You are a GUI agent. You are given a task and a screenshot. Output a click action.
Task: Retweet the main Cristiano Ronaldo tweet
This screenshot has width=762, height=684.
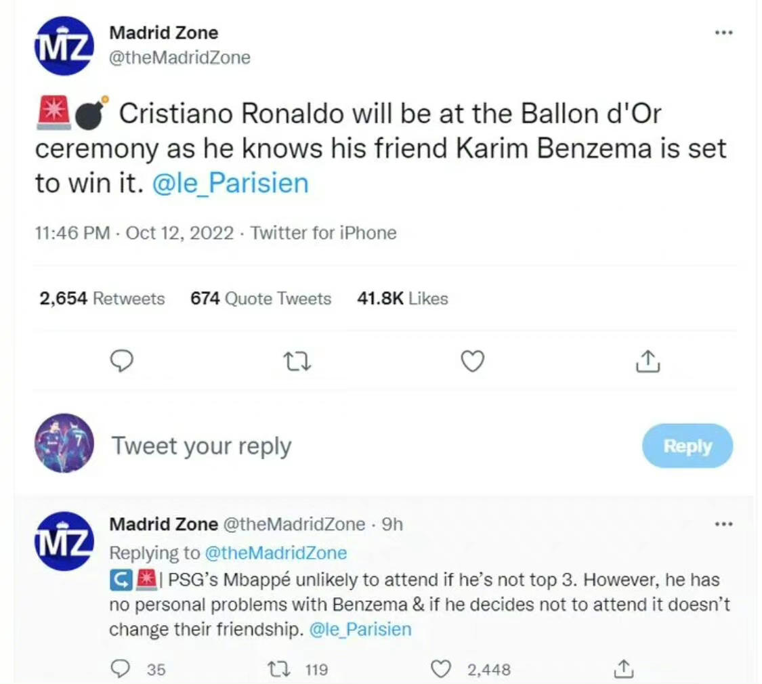(x=297, y=362)
